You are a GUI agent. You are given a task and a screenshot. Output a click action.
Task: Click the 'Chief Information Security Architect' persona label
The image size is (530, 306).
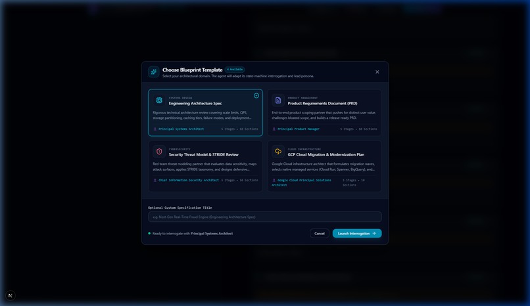point(189,180)
